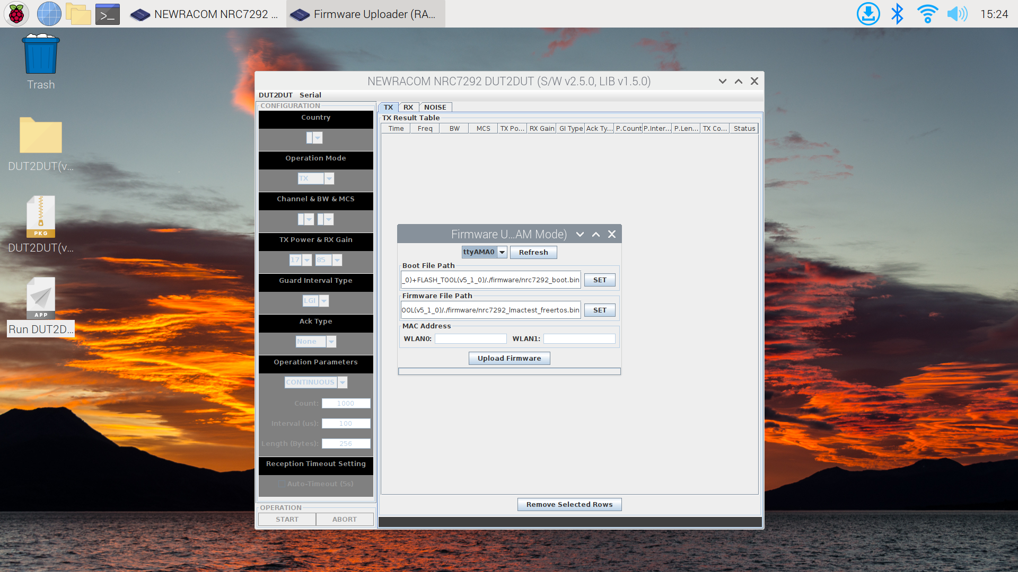This screenshot has height=572, width=1018.
Task: Open the updates download tray icon
Action: click(868, 14)
